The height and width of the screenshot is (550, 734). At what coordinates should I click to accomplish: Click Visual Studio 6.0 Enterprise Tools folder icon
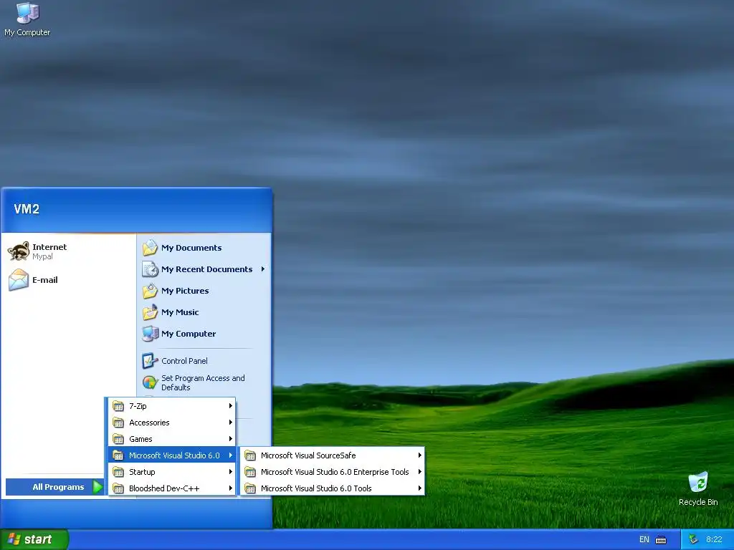[250, 472]
